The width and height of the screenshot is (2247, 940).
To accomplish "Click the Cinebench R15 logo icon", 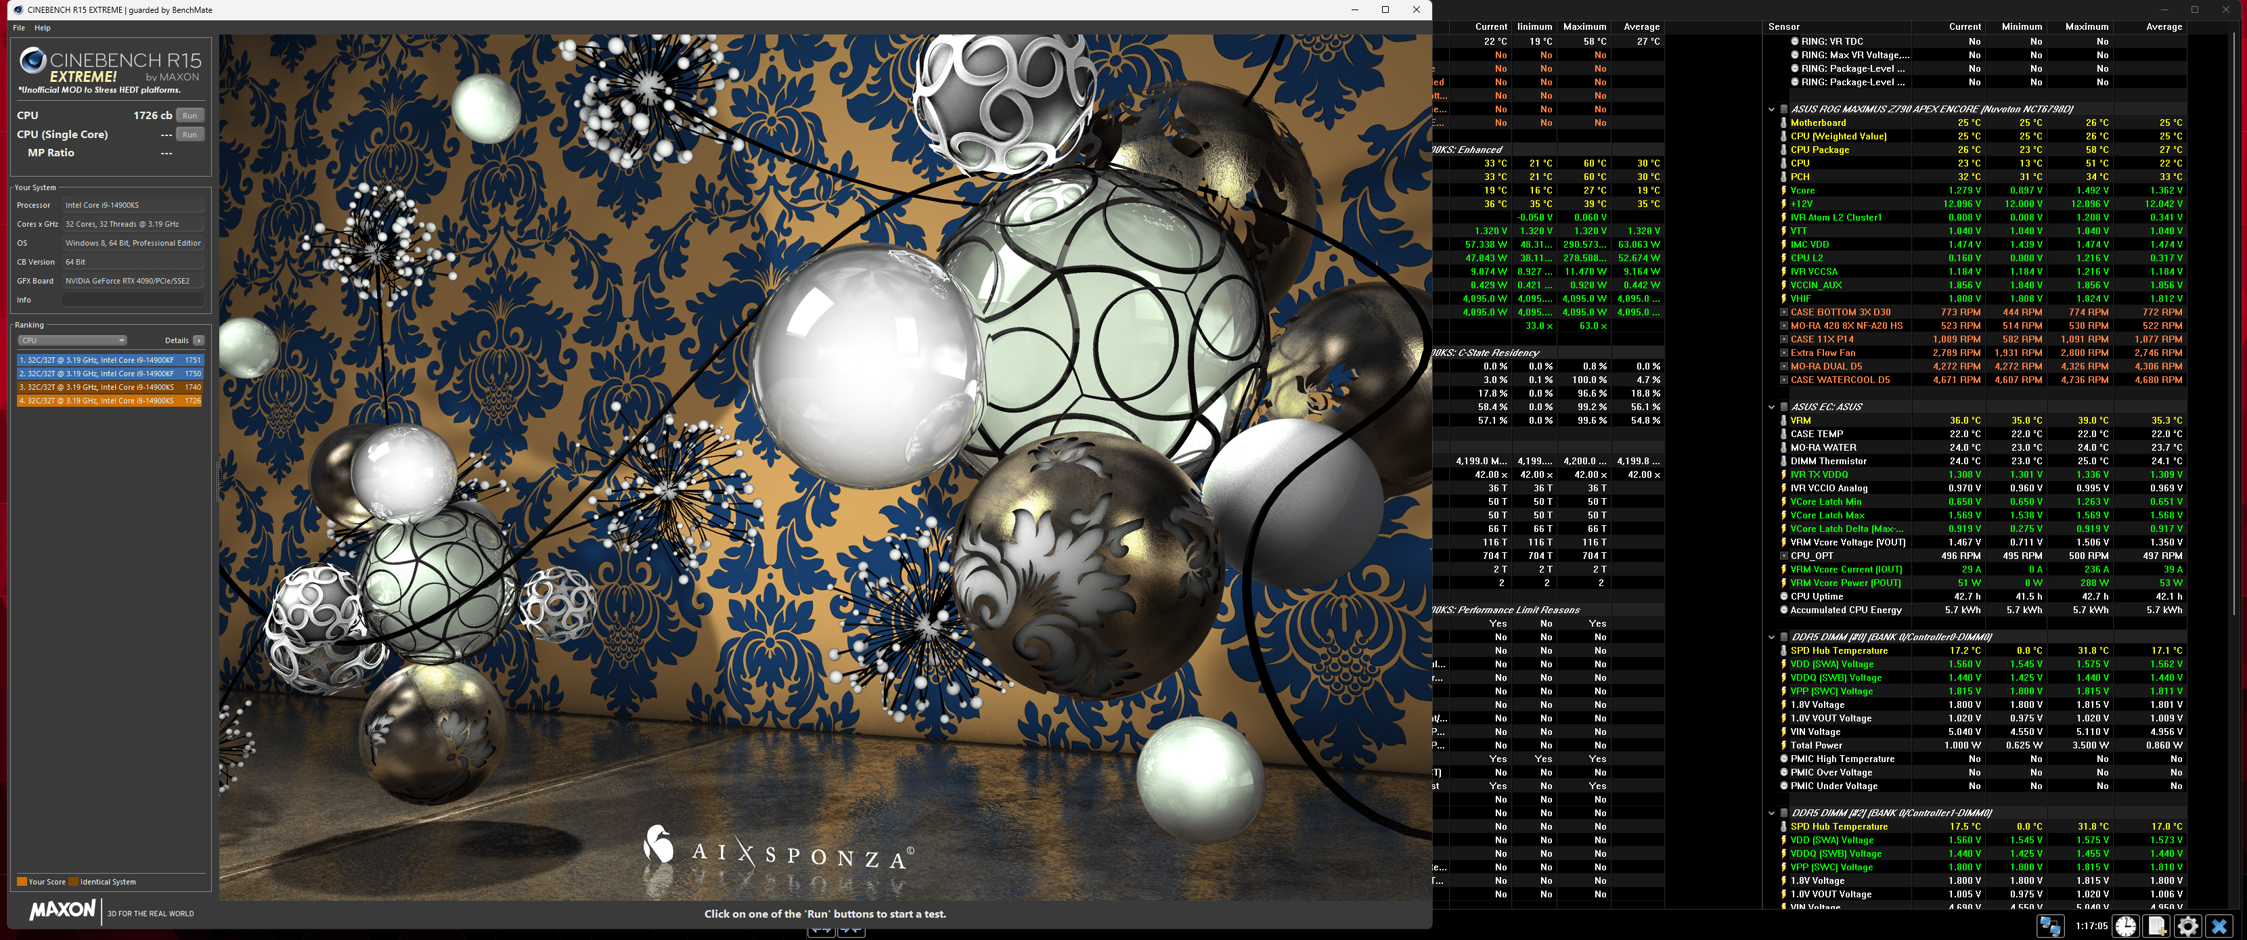I will coord(33,60).
